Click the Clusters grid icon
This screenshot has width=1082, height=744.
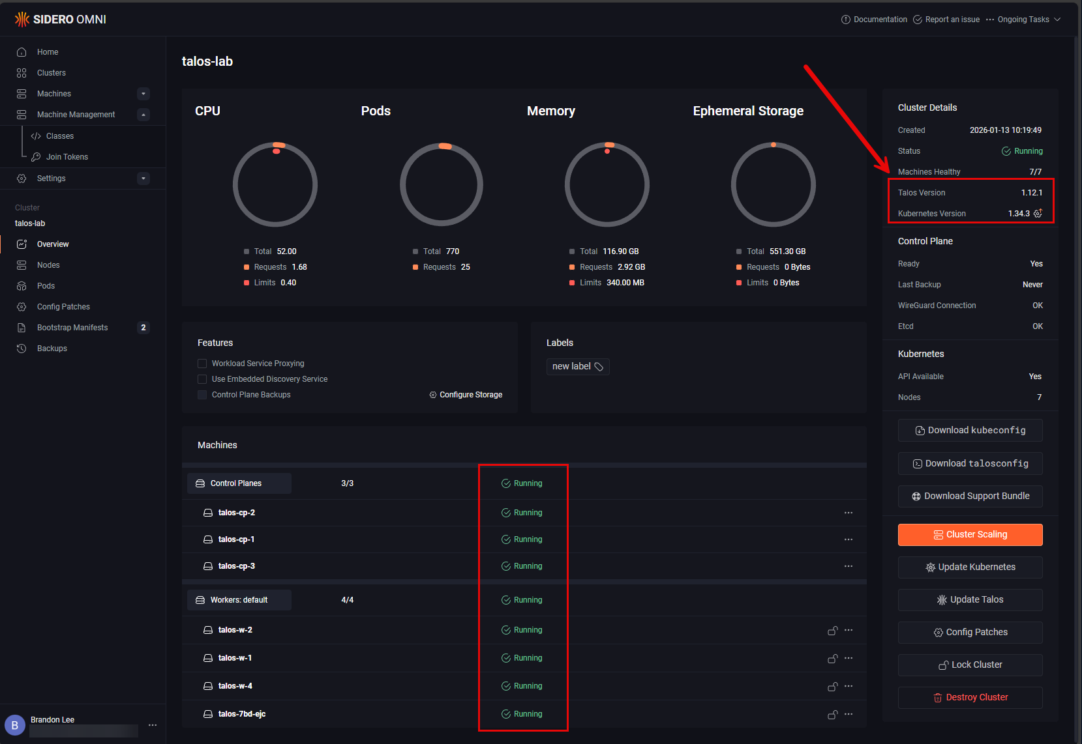[x=22, y=73]
